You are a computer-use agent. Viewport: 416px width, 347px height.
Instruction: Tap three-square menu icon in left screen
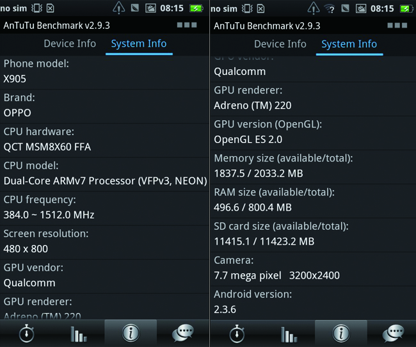point(187,25)
